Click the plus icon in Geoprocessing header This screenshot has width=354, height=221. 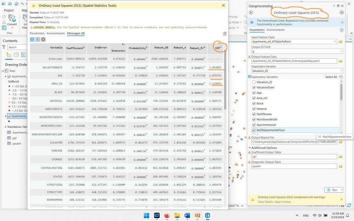342,13
